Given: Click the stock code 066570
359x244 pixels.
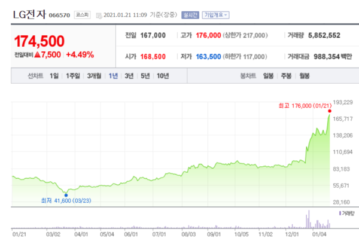Looking at the screenshot, I should 59,16.
